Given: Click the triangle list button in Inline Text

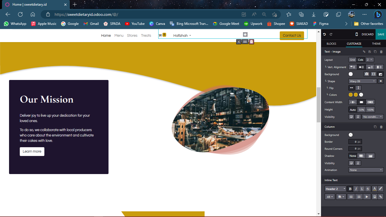Looking at the screenshot, I should [x=367, y=197].
